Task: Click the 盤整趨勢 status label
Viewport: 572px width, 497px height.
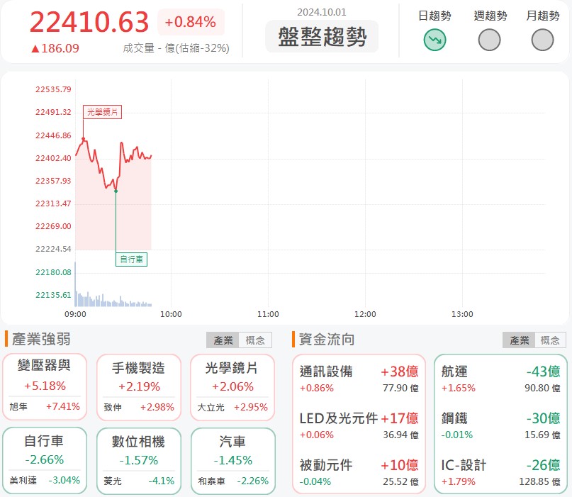Action: point(322,36)
